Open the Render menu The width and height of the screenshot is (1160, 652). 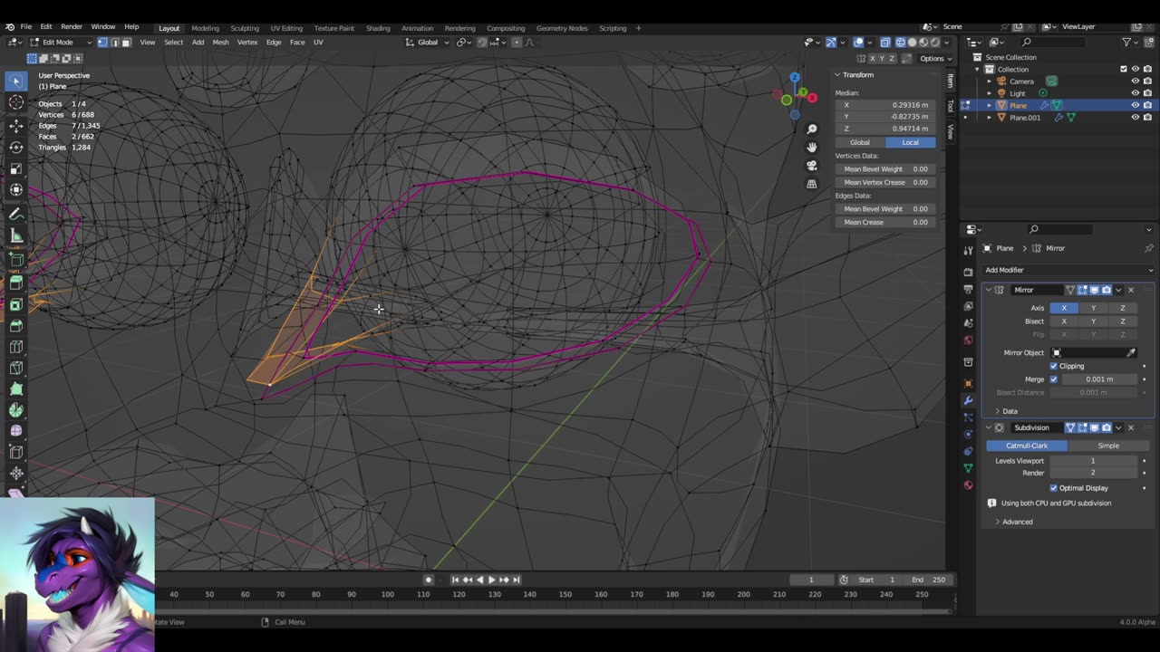(x=71, y=26)
